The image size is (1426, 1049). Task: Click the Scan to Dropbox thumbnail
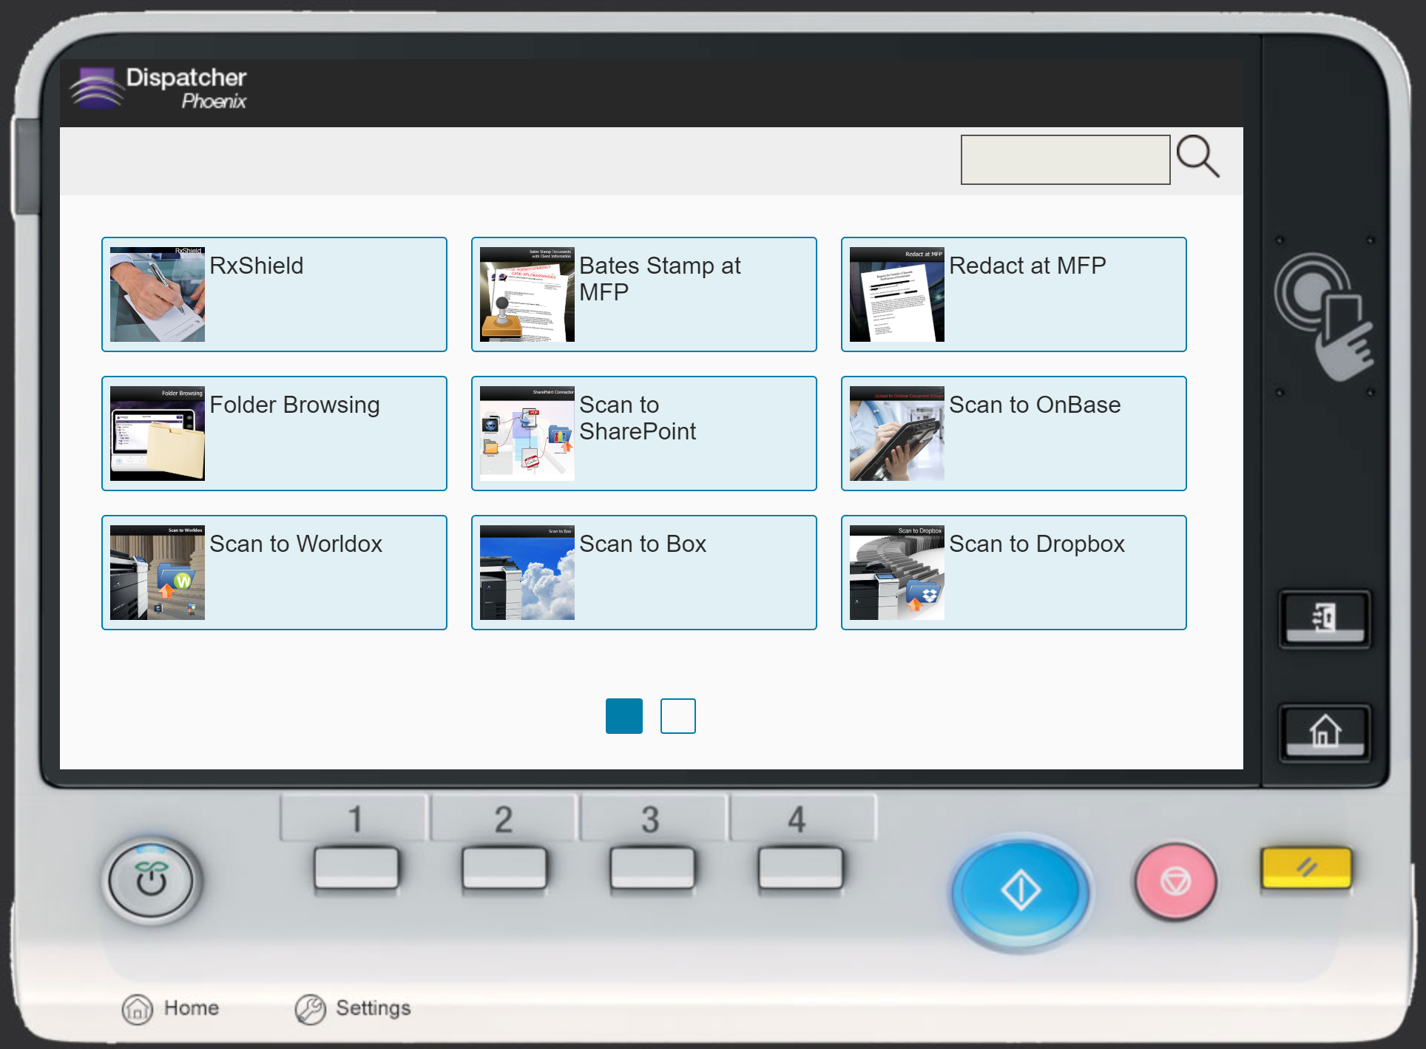point(897,573)
